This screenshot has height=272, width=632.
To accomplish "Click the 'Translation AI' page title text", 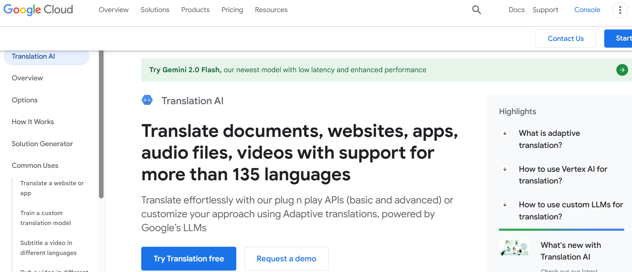I will click(193, 101).
